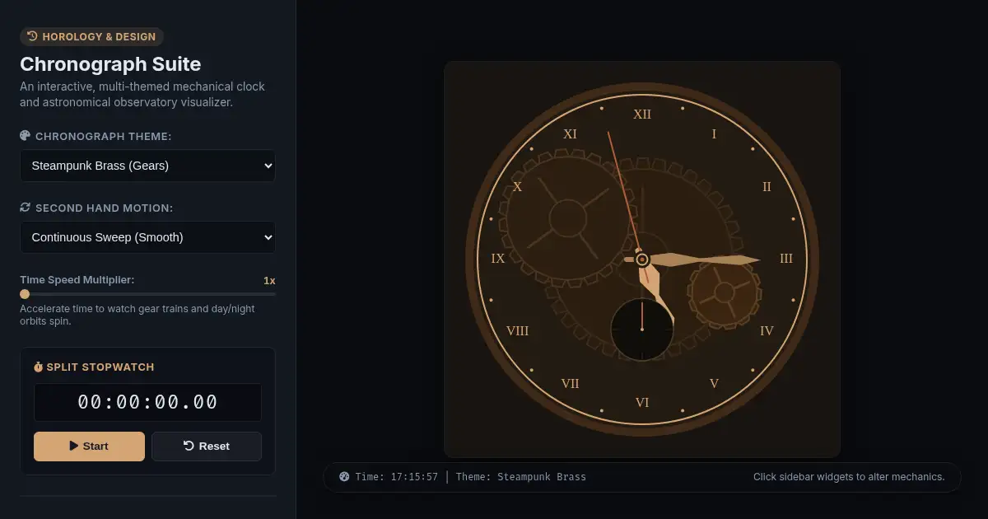
Task: Click the IX numeral on the clock
Action: pos(498,259)
